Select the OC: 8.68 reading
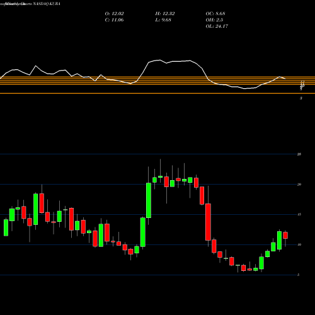 click(x=215, y=14)
